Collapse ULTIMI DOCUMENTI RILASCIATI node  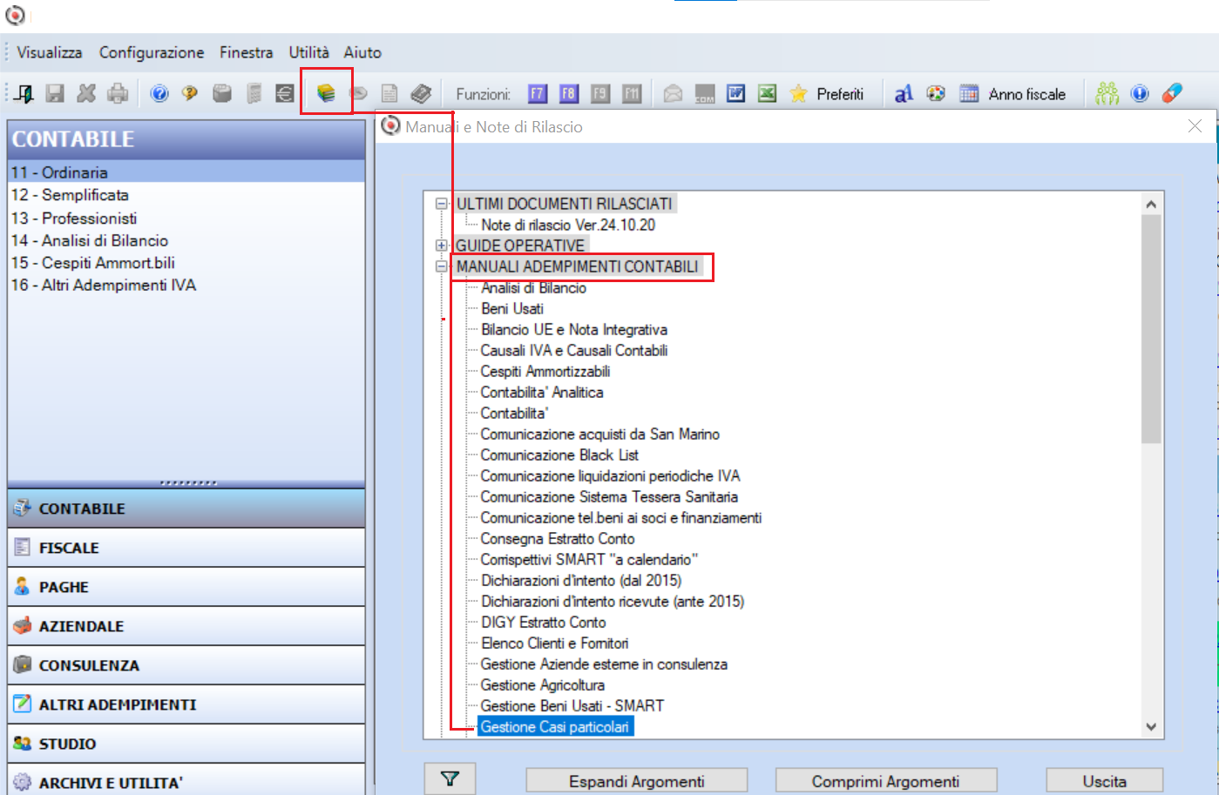tap(442, 204)
